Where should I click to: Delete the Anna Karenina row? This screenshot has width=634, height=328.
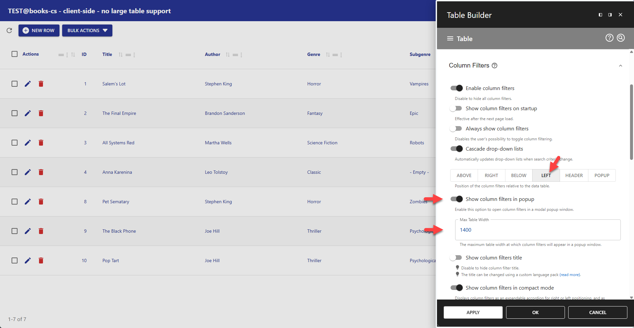pos(41,172)
